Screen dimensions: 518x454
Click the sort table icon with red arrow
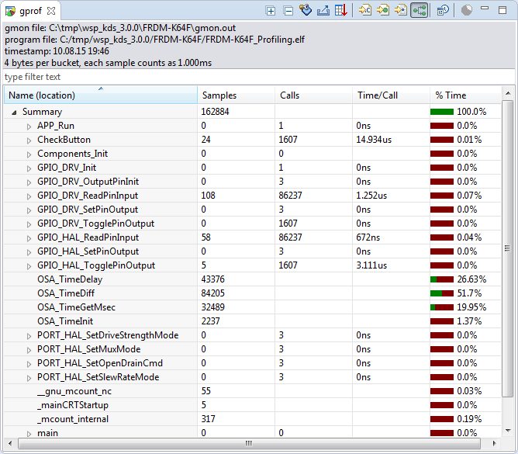340,10
